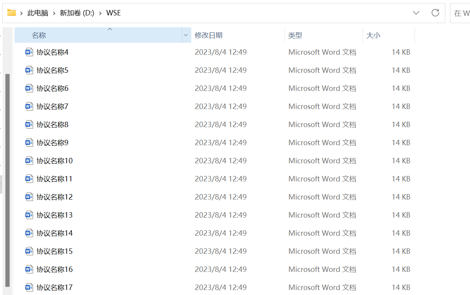470x295 pixels.
Task: Select the file 协议名称5
Action: click(x=52, y=70)
